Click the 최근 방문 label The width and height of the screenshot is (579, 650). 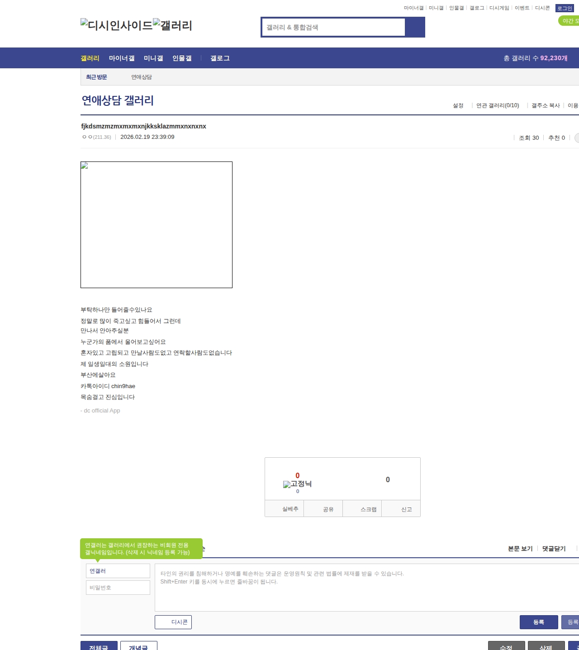[96, 77]
